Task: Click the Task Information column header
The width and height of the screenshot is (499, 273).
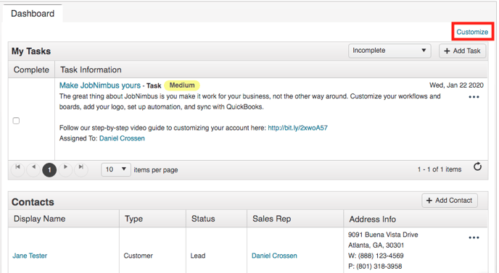Action: tap(271, 70)
